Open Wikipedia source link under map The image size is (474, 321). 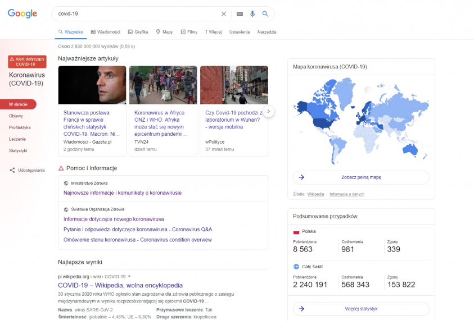coord(315,194)
